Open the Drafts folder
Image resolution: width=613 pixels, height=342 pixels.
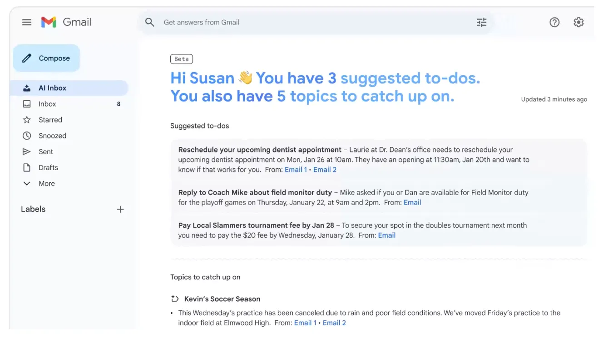tap(48, 167)
